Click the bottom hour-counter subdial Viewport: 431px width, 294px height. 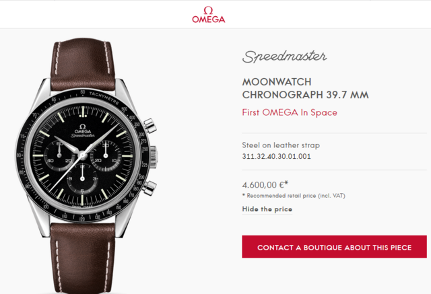pos(82,179)
